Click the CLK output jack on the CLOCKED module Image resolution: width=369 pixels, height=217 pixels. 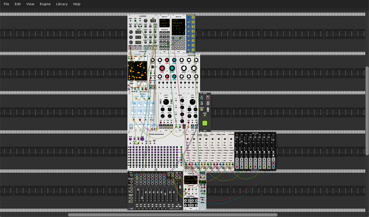tap(155, 26)
